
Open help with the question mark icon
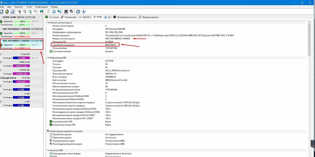78,11
